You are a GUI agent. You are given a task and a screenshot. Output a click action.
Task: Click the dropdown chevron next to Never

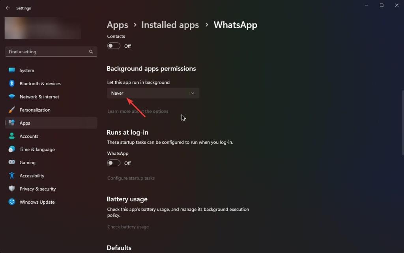(x=193, y=93)
